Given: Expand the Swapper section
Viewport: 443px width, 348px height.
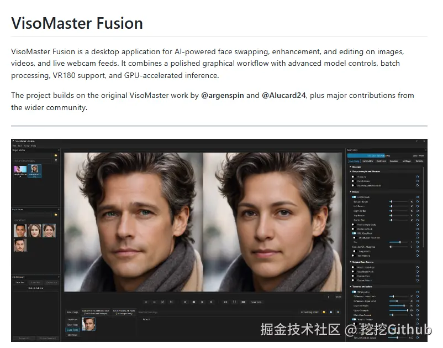Looking at the screenshot, I should (350, 167).
